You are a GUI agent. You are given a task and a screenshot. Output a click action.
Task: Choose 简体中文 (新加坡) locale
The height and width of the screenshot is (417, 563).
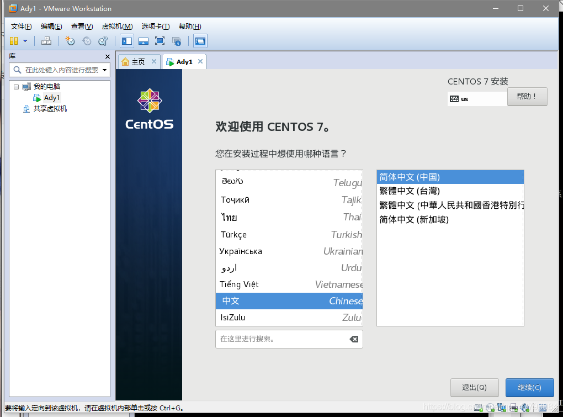[x=450, y=219]
